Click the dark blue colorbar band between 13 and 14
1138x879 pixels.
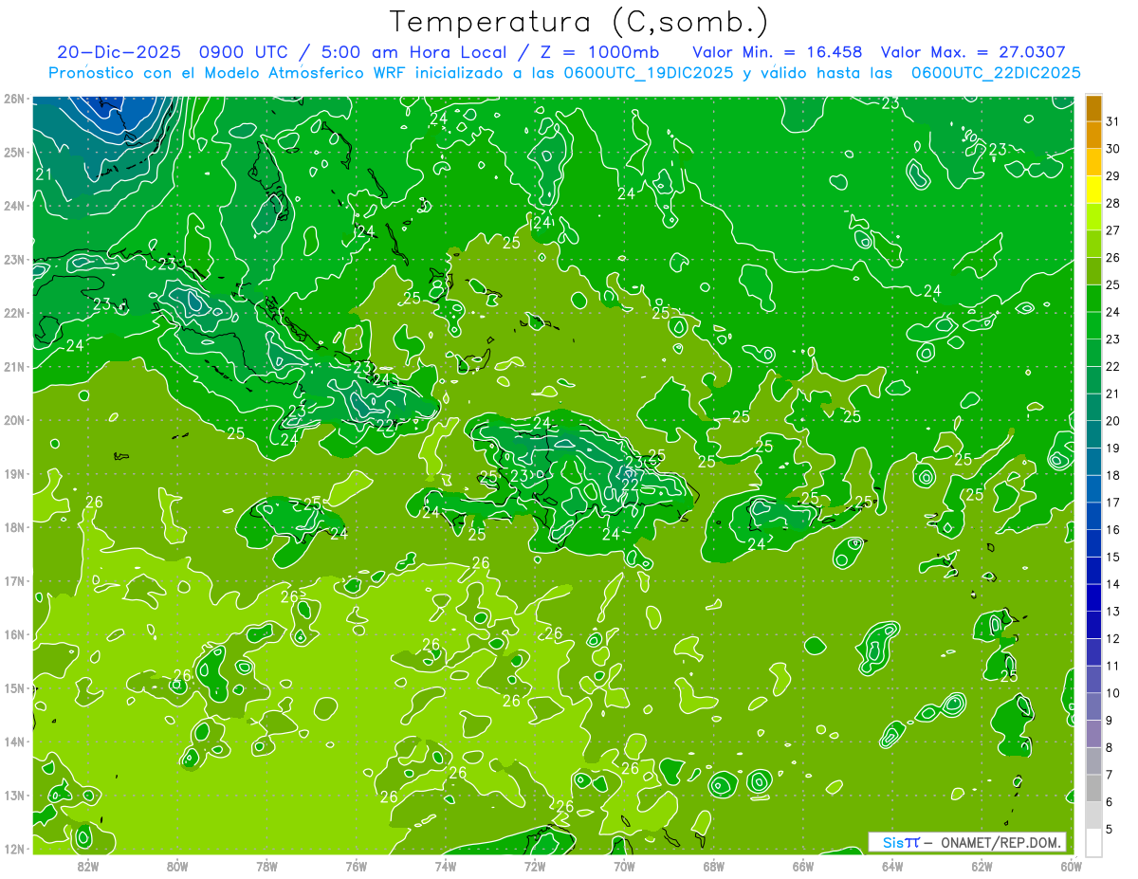point(1093,597)
